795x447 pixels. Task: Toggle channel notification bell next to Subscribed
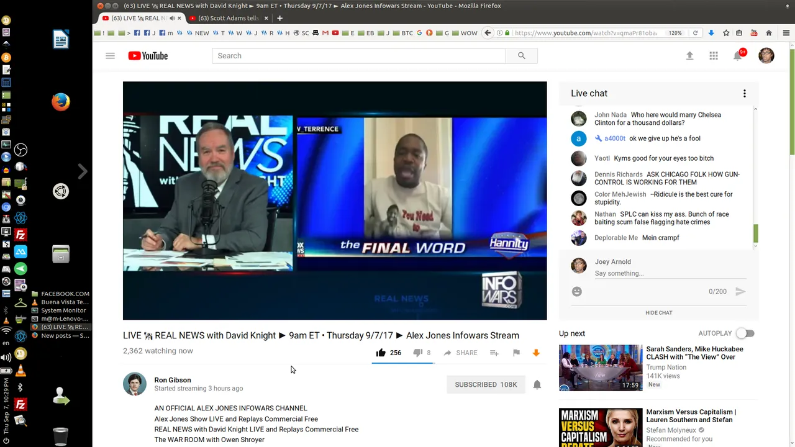point(537,385)
